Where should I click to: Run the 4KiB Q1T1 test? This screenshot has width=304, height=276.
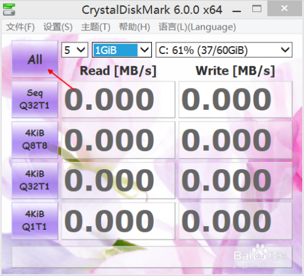coord(35,221)
